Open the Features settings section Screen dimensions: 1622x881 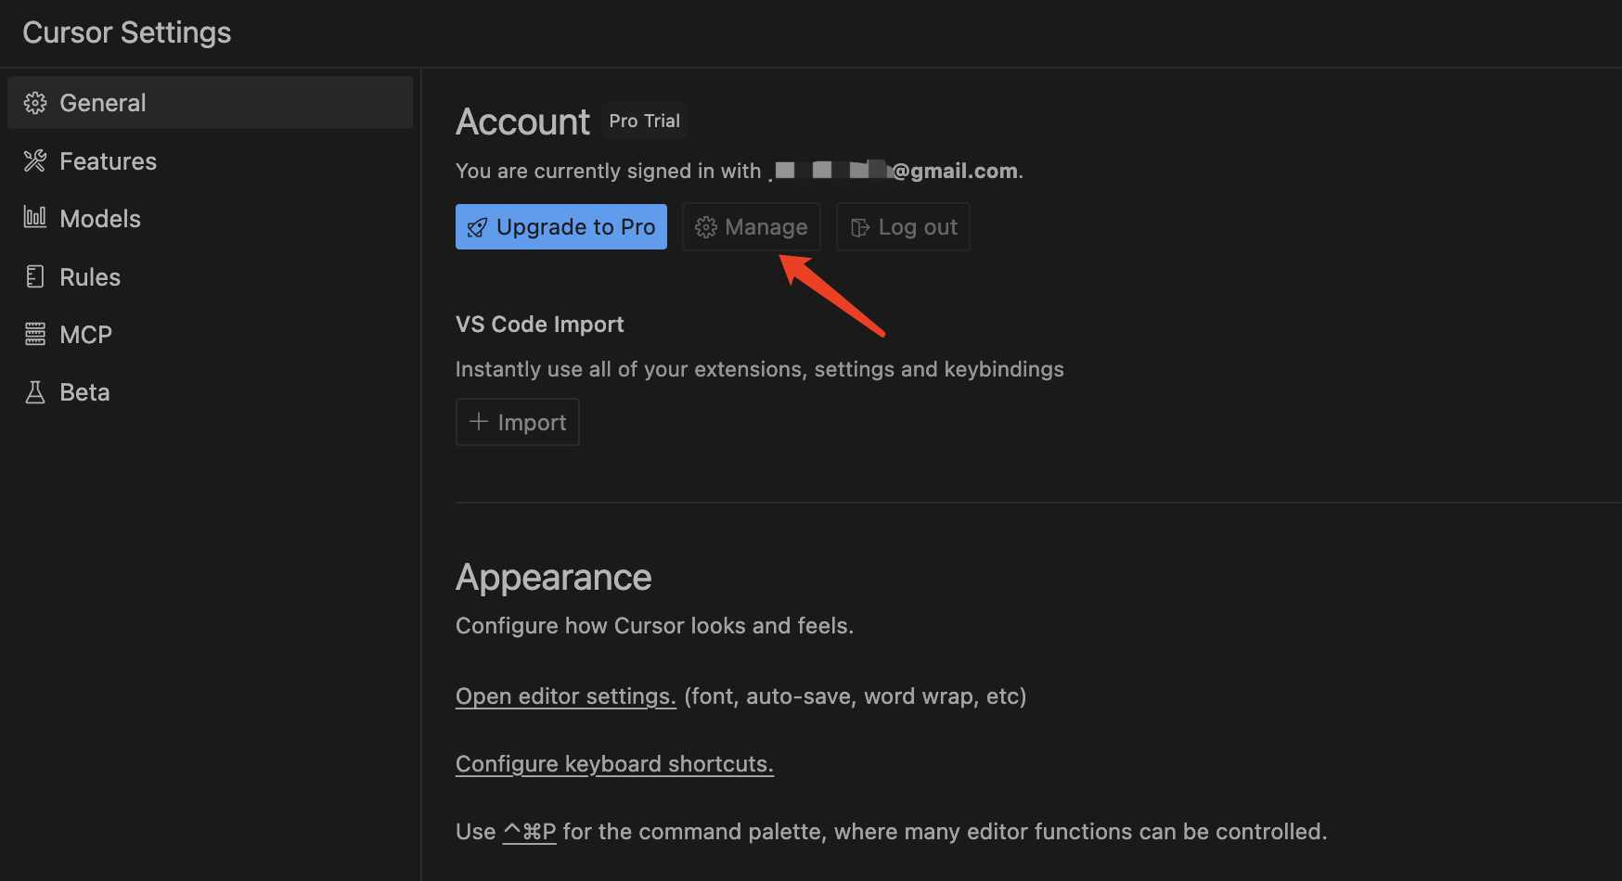108,161
